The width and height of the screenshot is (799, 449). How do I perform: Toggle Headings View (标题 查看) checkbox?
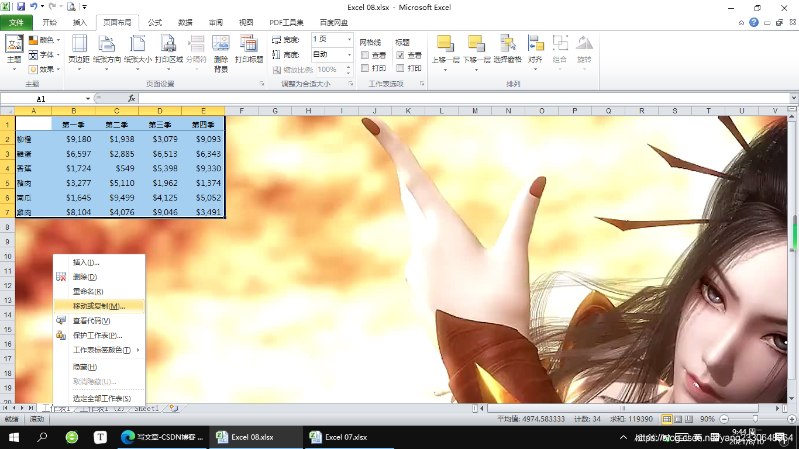pyautogui.click(x=401, y=56)
